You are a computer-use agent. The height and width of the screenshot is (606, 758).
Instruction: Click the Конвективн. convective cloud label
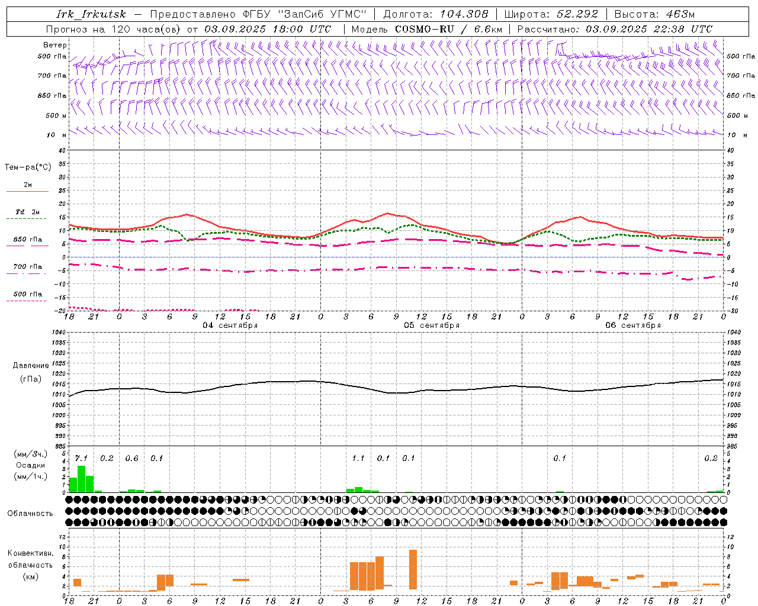[30, 553]
